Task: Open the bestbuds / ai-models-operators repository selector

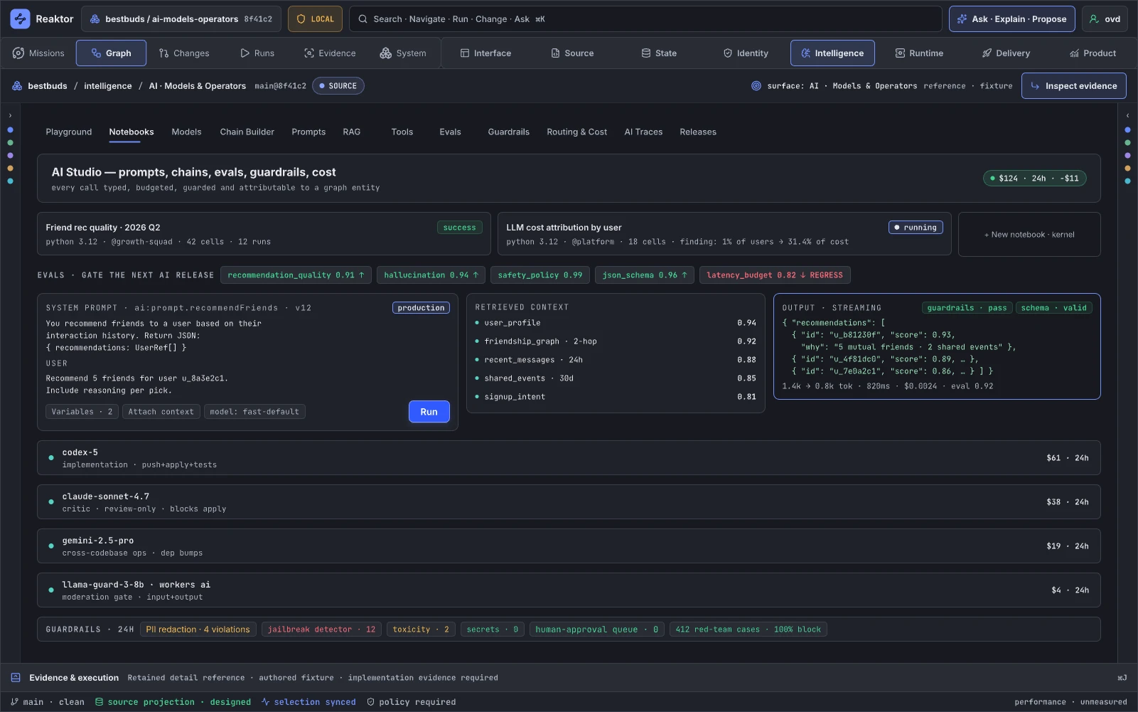Action: (x=181, y=19)
